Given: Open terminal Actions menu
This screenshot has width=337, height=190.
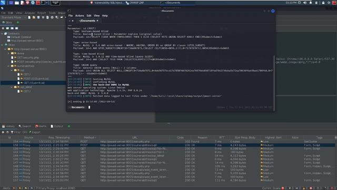Looking at the screenshot, I should [80, 15].
